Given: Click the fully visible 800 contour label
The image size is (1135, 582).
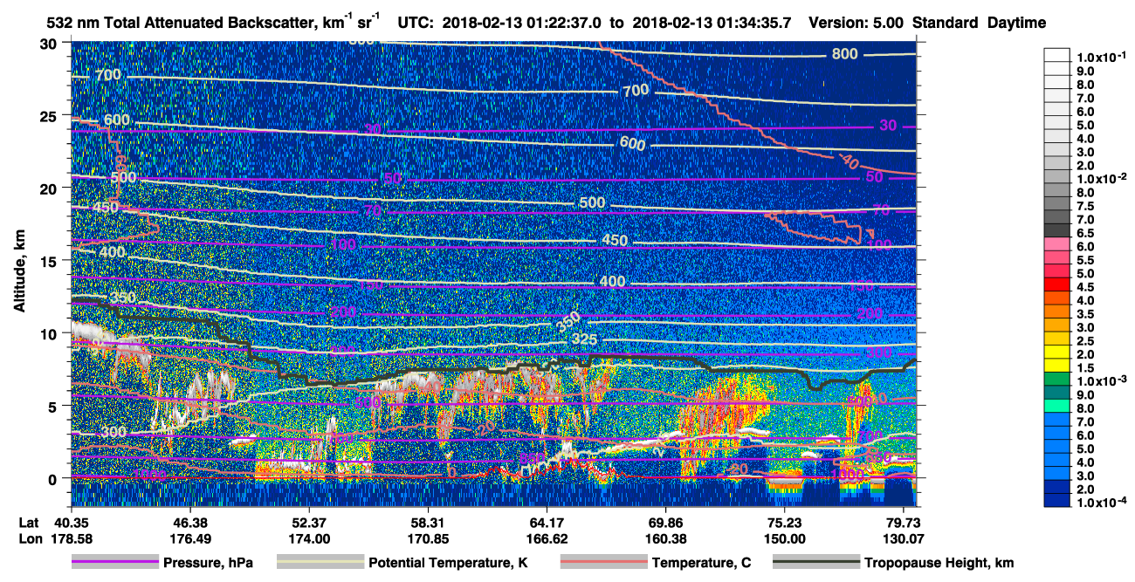Looking at the screenshot, I should point(844,53).
